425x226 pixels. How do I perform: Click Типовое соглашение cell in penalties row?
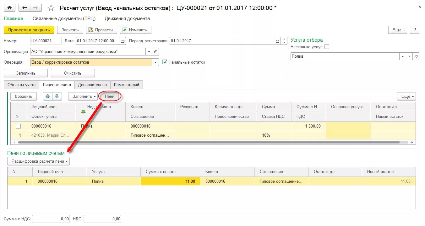[x=281, y=181]
